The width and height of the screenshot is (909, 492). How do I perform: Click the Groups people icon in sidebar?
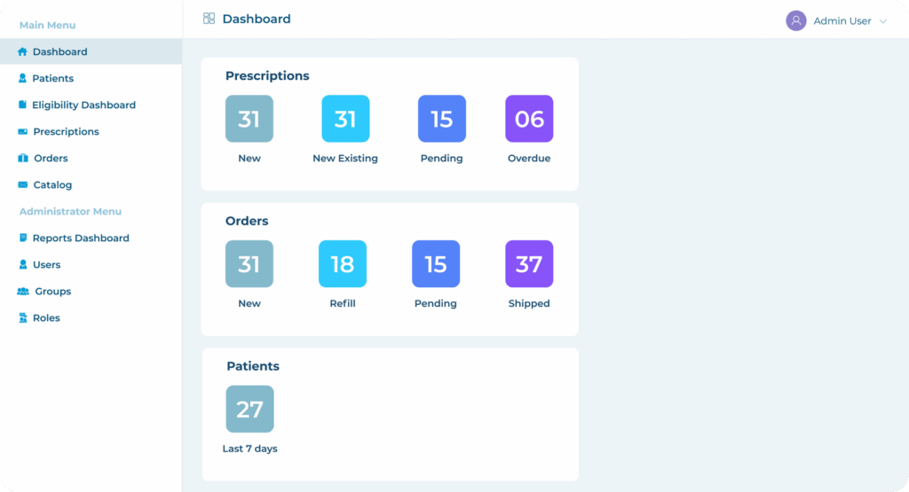[23, 291]
